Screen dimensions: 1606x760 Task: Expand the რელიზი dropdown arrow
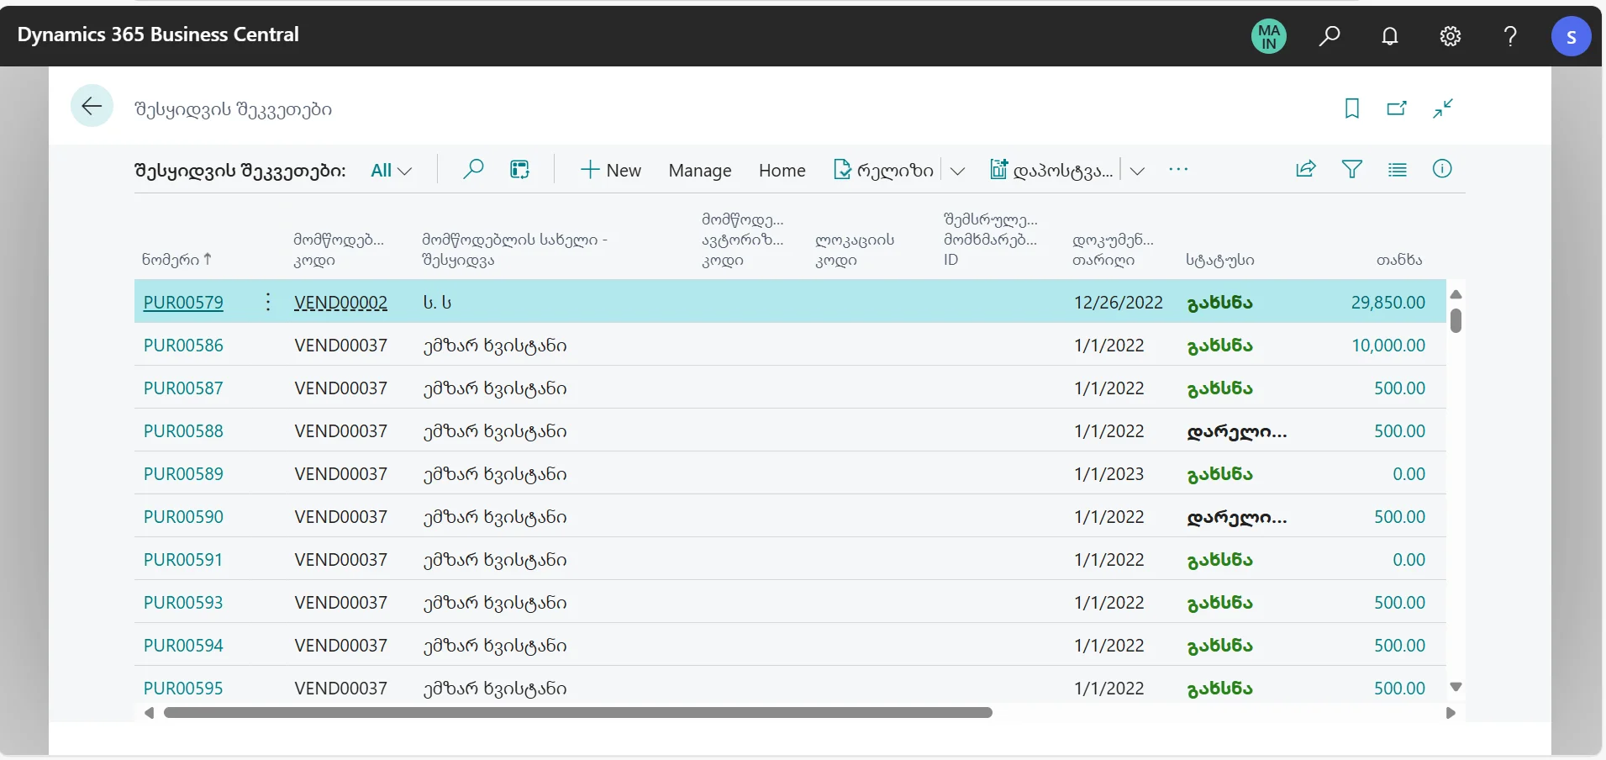[957, 171]
